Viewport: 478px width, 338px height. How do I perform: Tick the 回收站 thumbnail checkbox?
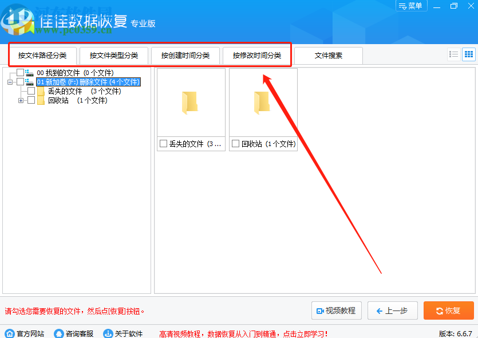point(236,144)
